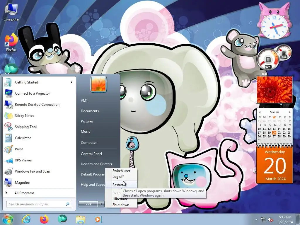
Task: Open Remote Desktop Connection
Action: pyautogui.click(x=39, y=105)
